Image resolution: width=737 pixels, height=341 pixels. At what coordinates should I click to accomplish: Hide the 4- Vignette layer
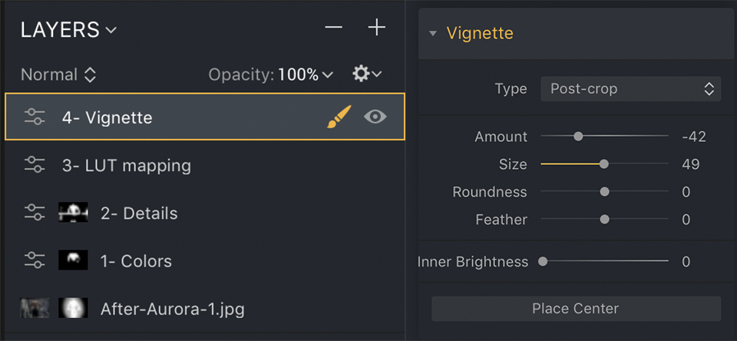375,117
